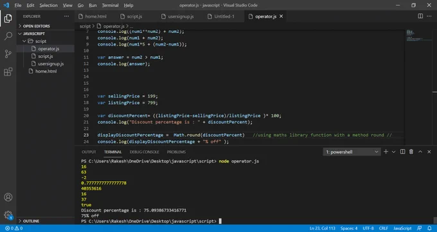Open the Go menu
The width and height of the screenshot is (437, 232).
[80, 5]
